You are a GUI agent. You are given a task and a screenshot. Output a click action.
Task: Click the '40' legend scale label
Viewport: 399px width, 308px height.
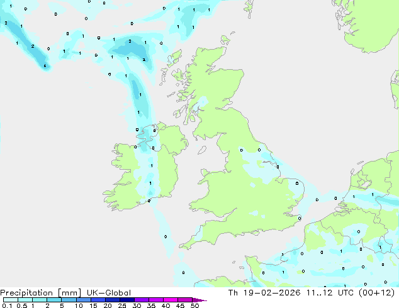(x=166, y=305)
